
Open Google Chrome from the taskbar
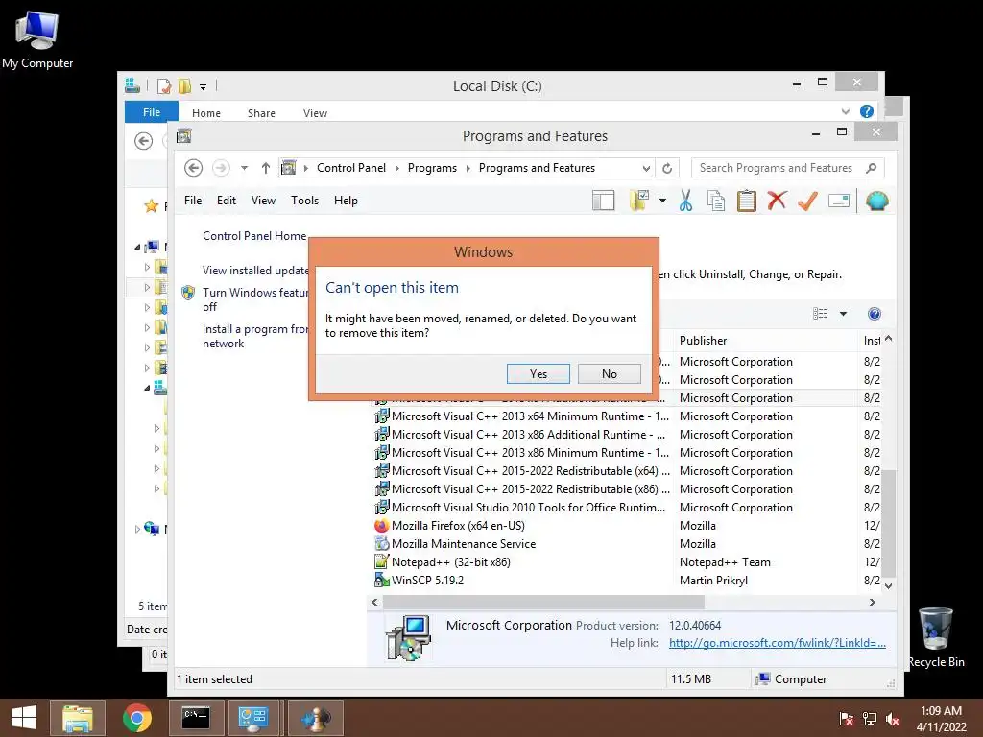point(137,718)
